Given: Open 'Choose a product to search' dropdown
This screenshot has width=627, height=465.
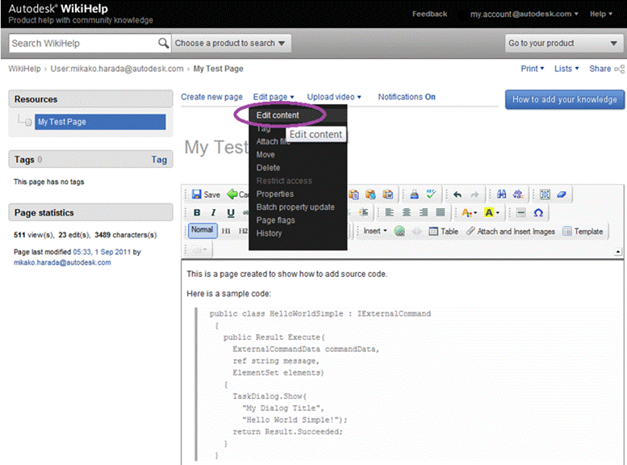Looking at the screenshot, I should (232, 43).
